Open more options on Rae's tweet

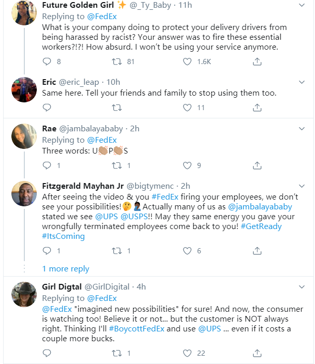[302, 129]
